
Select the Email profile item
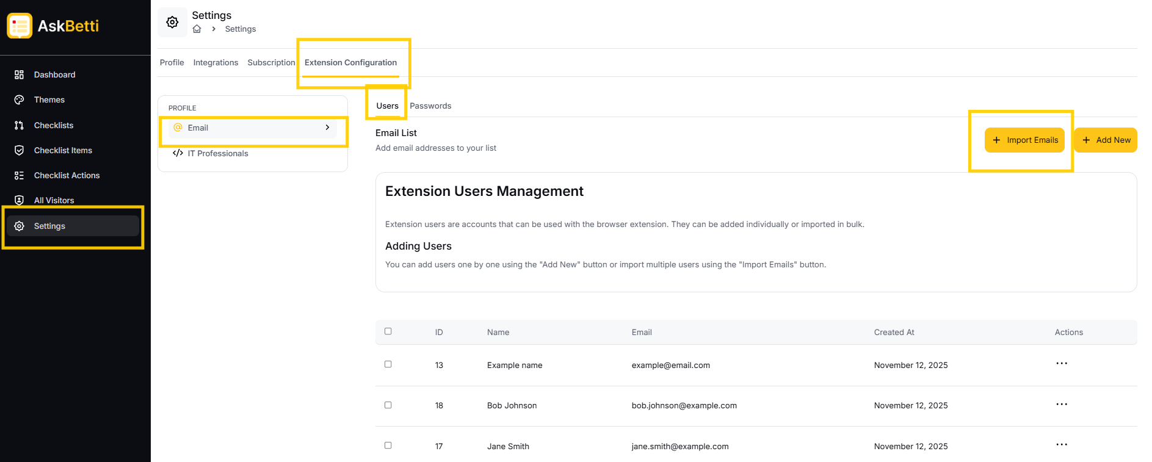click(x=253, y=128)
